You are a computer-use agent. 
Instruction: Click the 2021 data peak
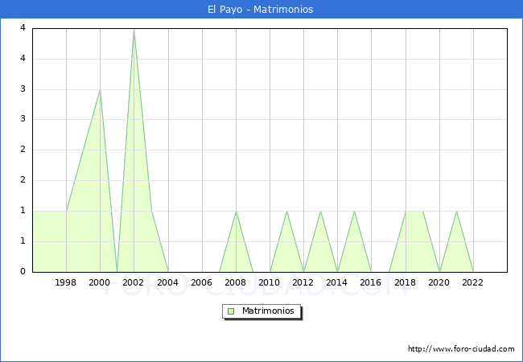(456, 212)
